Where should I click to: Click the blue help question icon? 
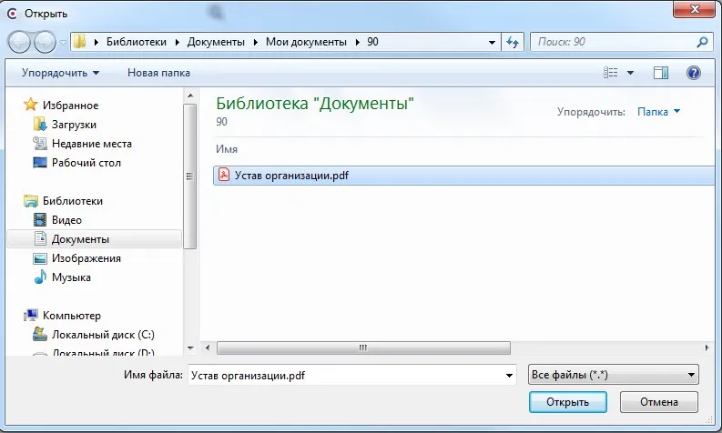tap(694, 73)
